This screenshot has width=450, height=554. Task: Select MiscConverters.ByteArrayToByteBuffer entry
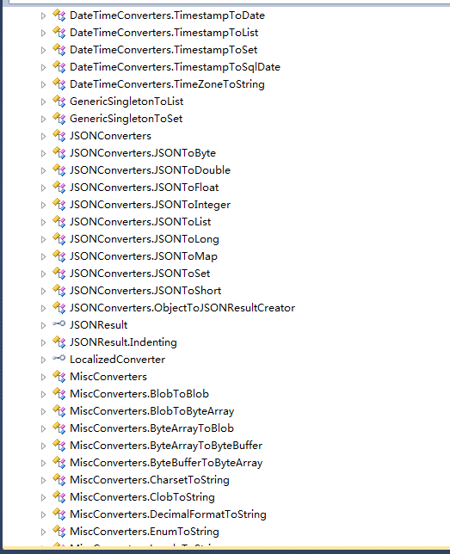click(x=166, y=446)
